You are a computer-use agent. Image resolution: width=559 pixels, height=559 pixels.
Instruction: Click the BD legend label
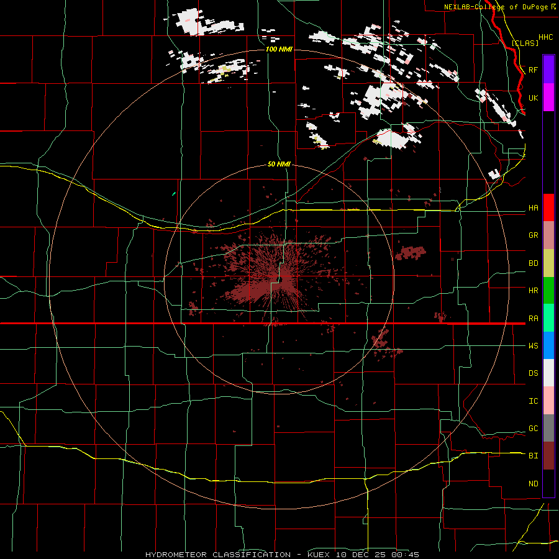pyautogui.click(x=533, y=263)
